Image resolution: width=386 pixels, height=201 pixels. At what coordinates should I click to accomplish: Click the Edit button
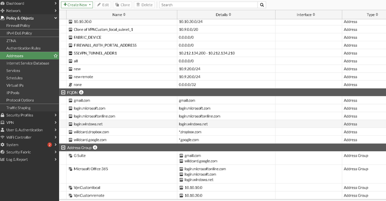coord(103,4)
